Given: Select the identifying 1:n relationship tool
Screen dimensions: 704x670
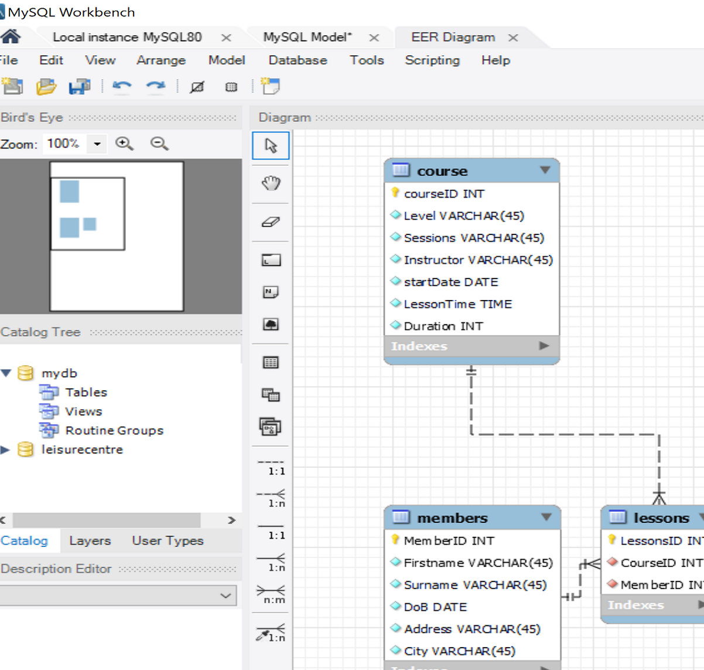Looking at the screenshot, I should click(x=271, y=563).
